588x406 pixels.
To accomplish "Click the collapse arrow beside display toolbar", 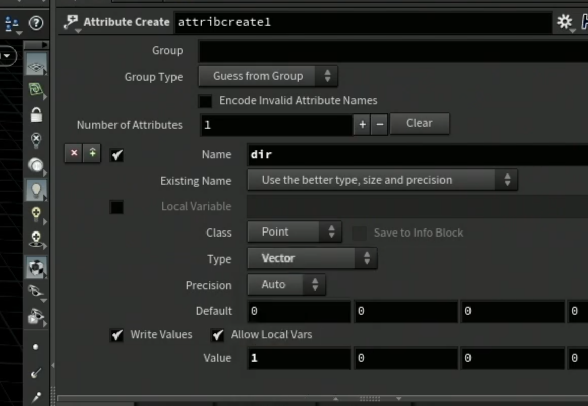I will pos(53,365).
